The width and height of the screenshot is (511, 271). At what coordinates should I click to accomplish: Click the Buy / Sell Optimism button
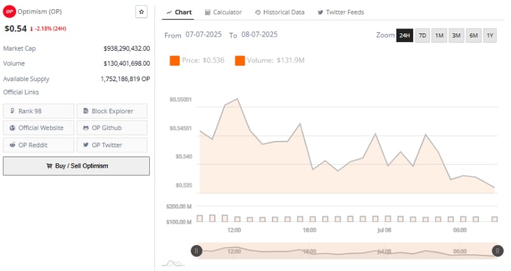tap(76, 166)
